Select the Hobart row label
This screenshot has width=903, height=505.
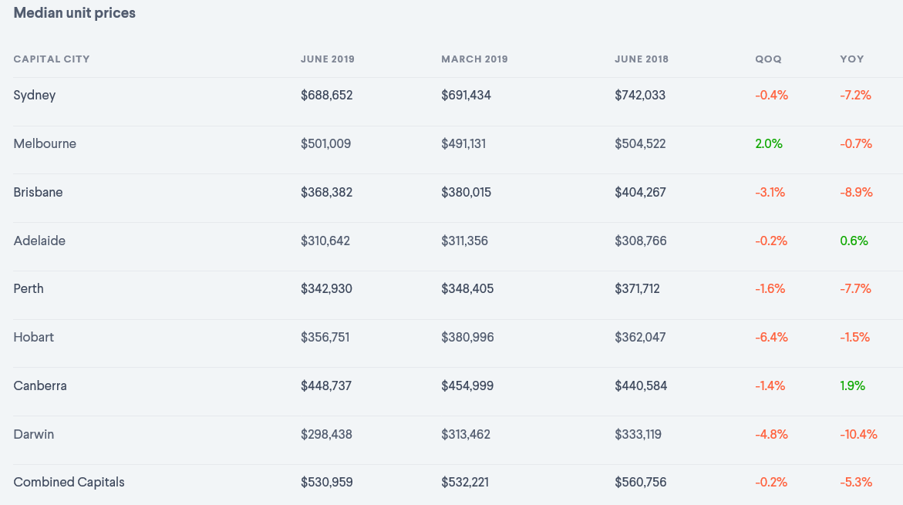click(x=34, y=338)
